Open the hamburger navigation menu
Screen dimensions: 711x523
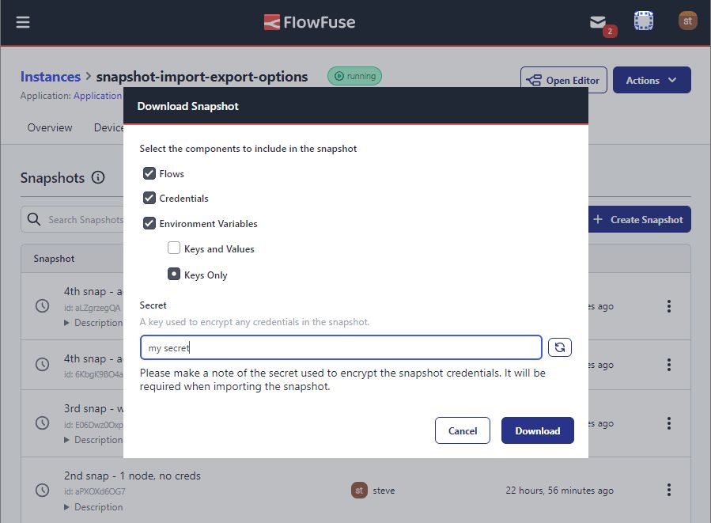point(23,21)
